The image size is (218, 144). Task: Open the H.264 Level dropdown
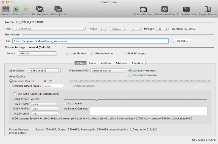click(45, 114)
